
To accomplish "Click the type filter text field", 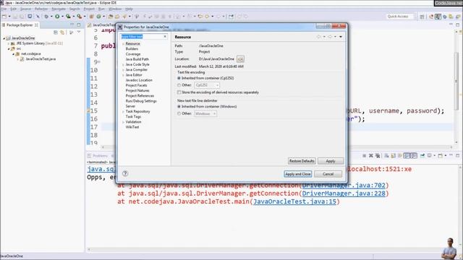I will point(142,36).
